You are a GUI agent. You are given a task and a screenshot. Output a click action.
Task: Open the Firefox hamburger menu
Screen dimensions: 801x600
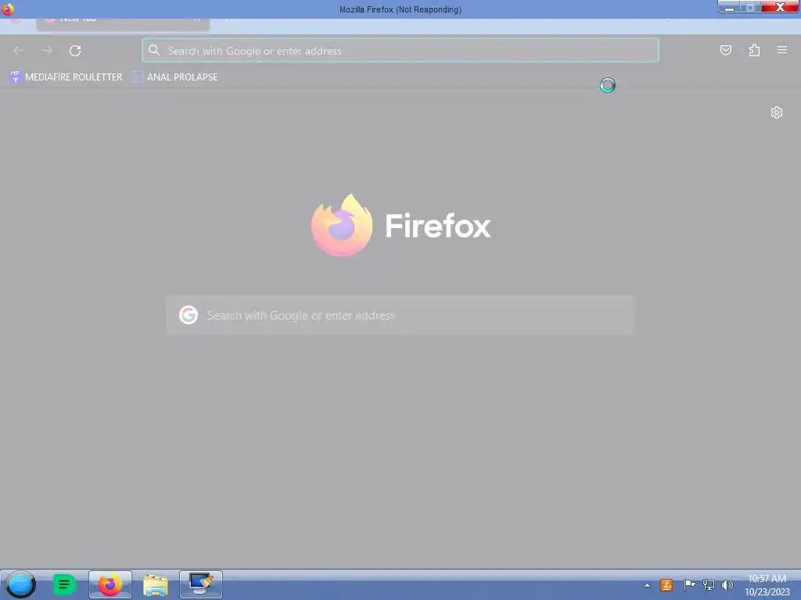(782, 50)
